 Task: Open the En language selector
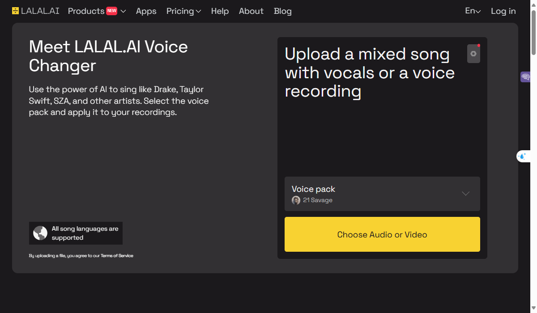[x=473, y=11]
